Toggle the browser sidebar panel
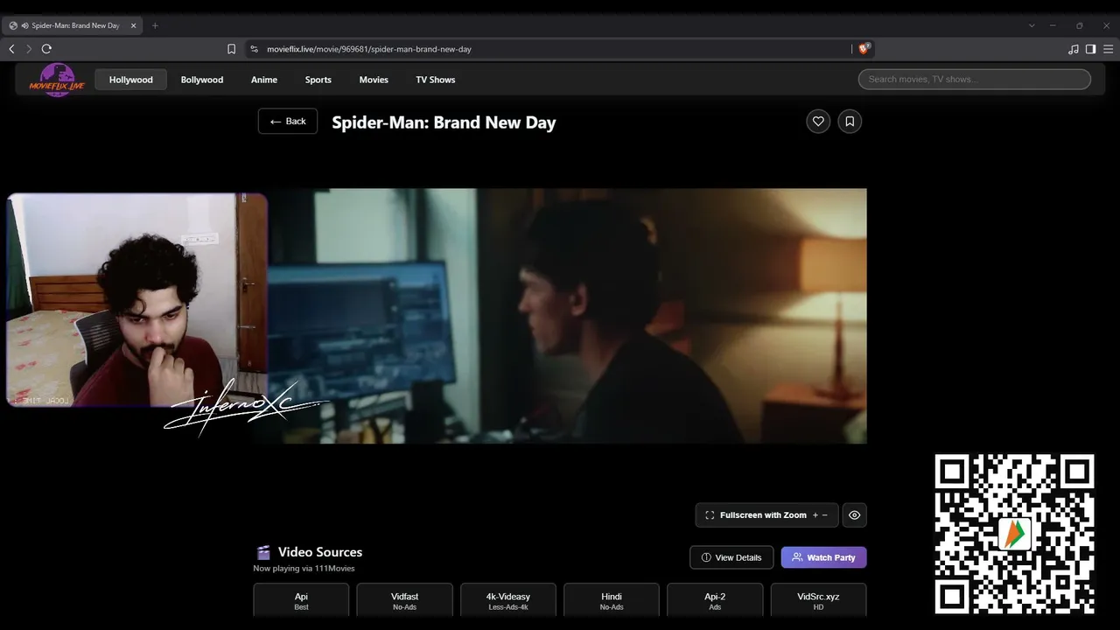 coord(1090,49)
